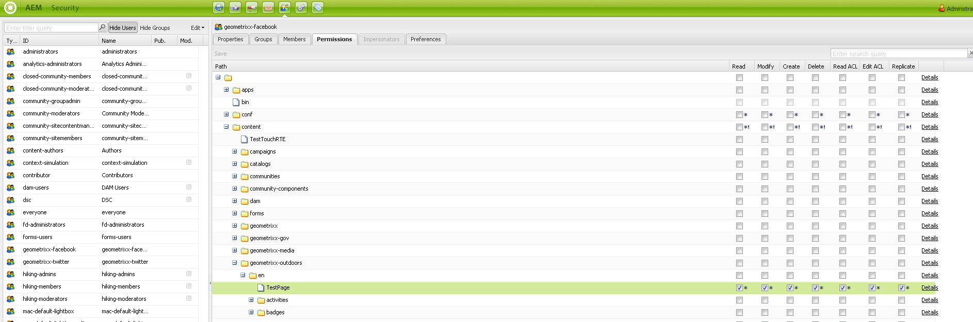Click the filter search magnifier icon

click(102, 27)
